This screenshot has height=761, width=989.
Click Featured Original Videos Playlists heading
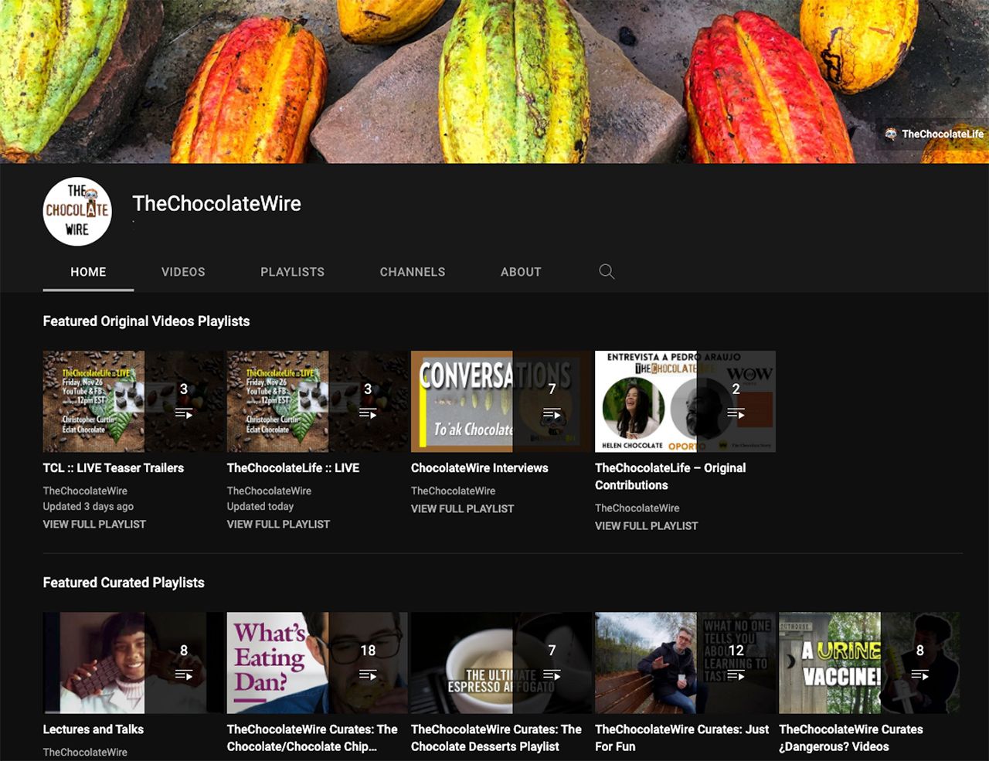point(146,321)
